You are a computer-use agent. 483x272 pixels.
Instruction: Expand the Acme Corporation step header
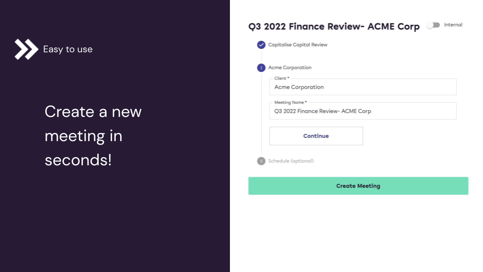tap(290, 67)
